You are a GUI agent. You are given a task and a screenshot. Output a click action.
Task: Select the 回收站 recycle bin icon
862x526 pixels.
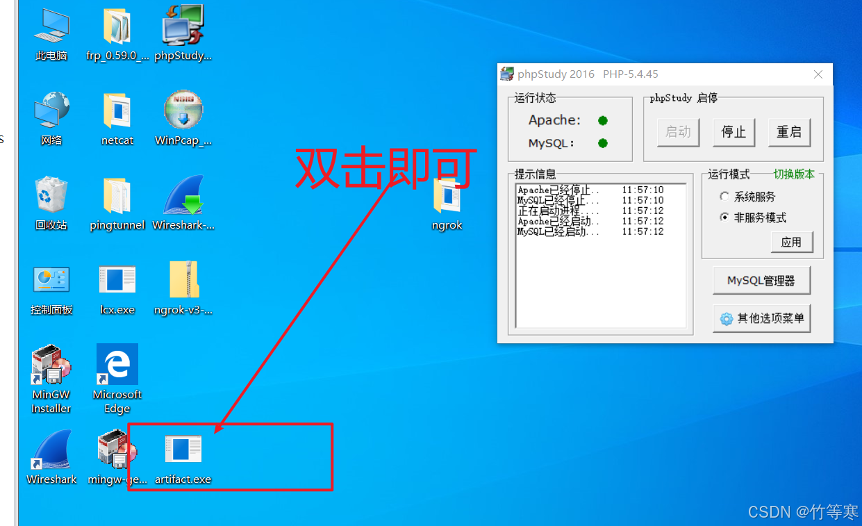(51, 197)
